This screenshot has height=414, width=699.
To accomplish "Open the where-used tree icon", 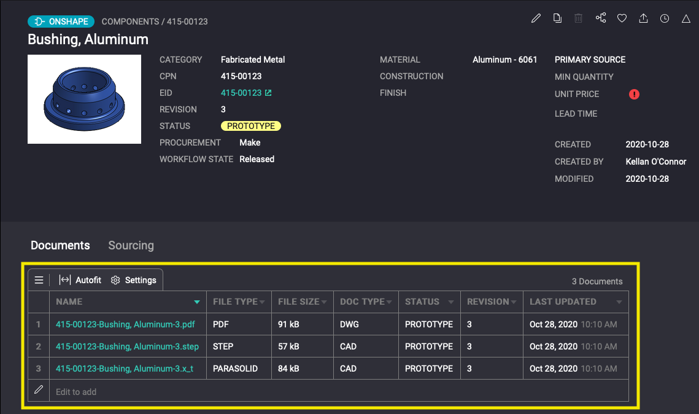I will pyautogui.click(x=601, y=18).
